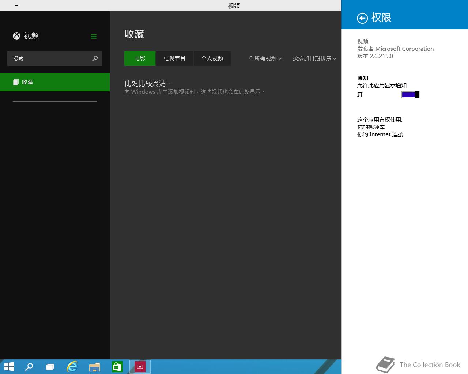Viewport: 468px width, 374px height.
Task: Click the search magnifier icon in sidebar
Action: 95,58
